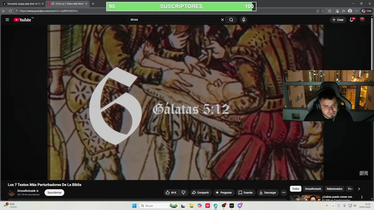The width and height of the screenshot is (374, 210).
Task: Click the Crear button
Action: coord(338,20)
